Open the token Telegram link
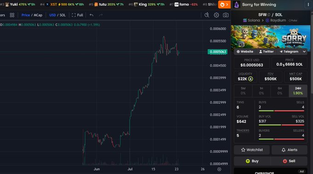Screen dimensions: 313x174 (289, 51)
